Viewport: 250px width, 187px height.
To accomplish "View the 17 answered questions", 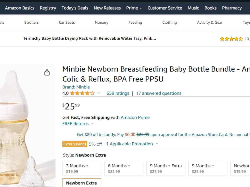I will [158, 93].
